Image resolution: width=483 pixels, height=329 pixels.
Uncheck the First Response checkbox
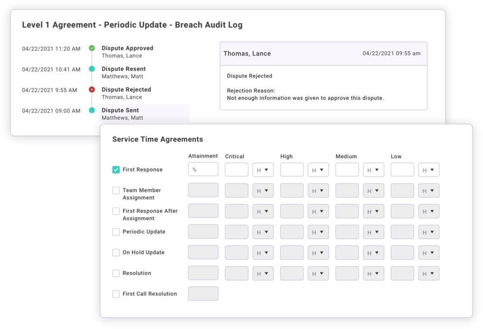pos(116,169)
